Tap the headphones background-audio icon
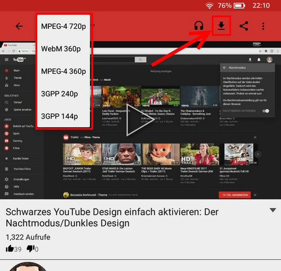 click(x=199, y=26)
